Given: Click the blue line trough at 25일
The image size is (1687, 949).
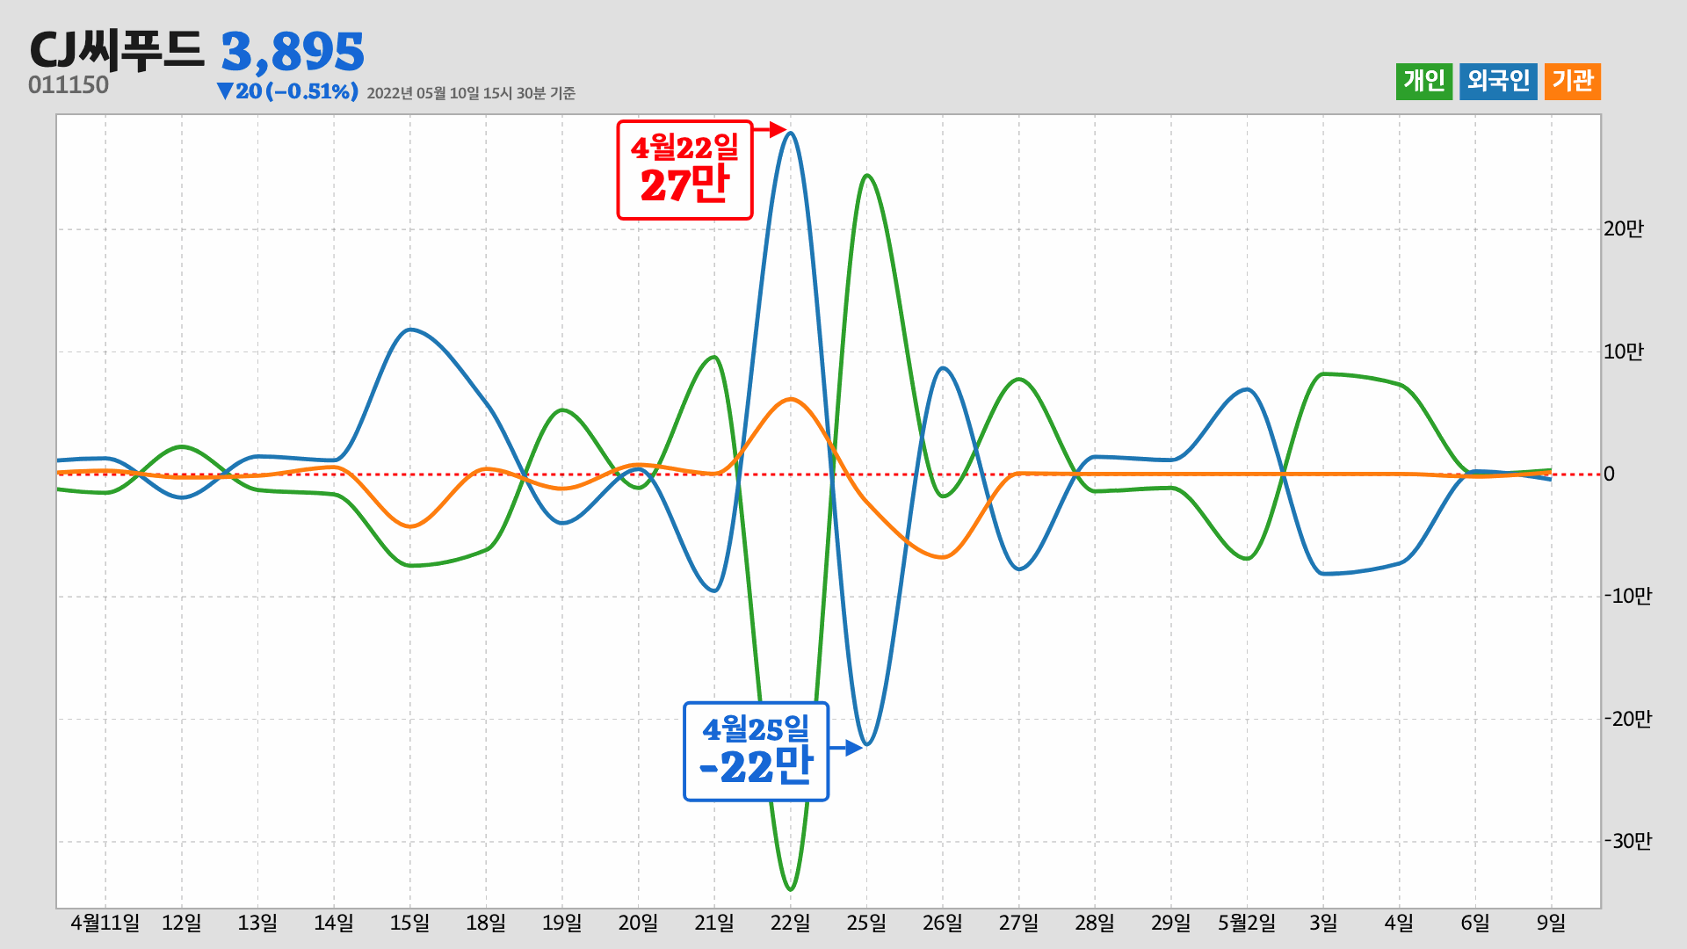Looking at the screenshot, I should [x=866, y=743].
